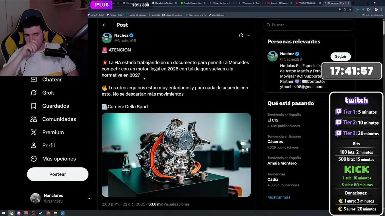Click the Postear button
Screen dimensions: 385x216
(x=58, y=174)
